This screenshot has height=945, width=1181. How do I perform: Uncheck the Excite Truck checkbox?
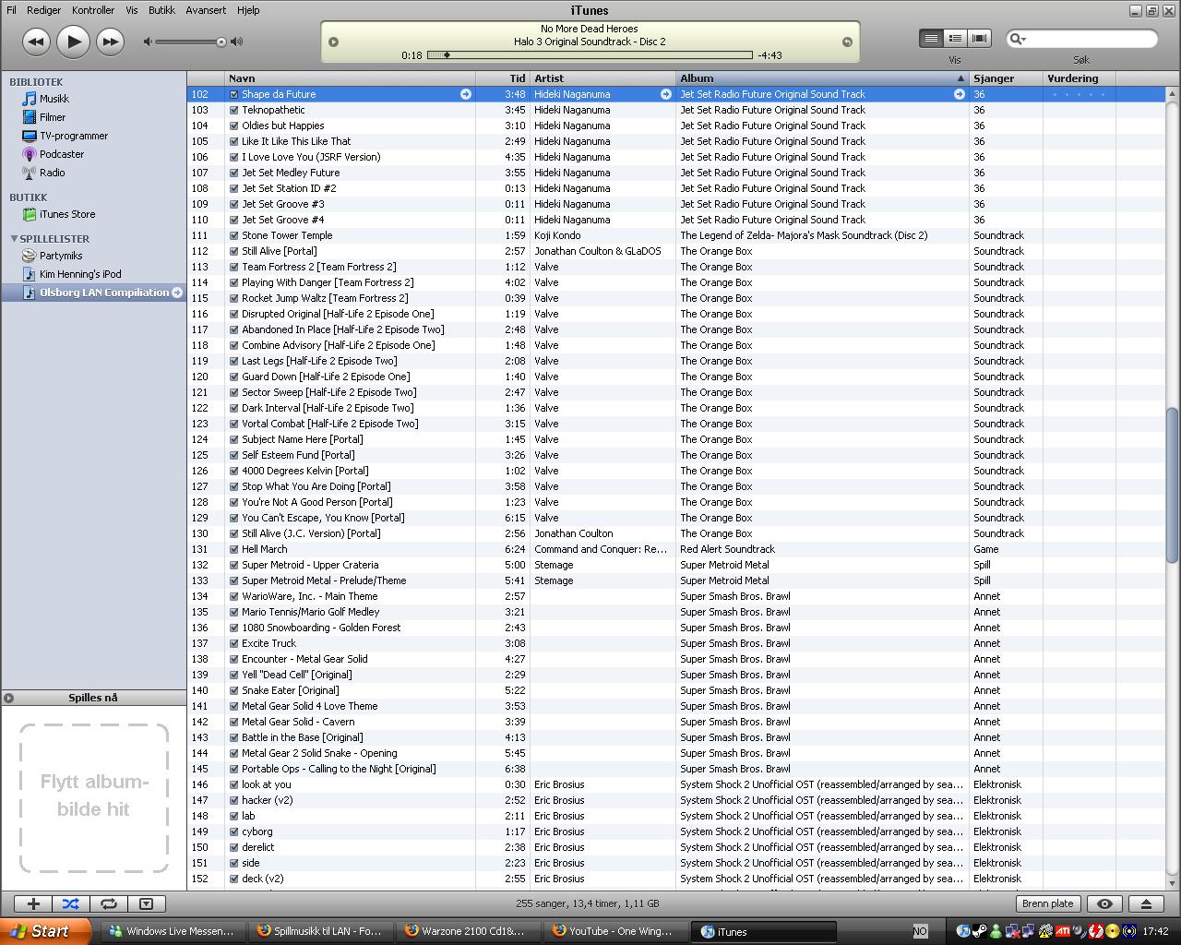point(233,643)
